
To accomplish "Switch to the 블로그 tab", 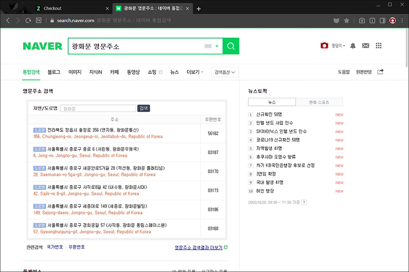I will coord(54,72).
